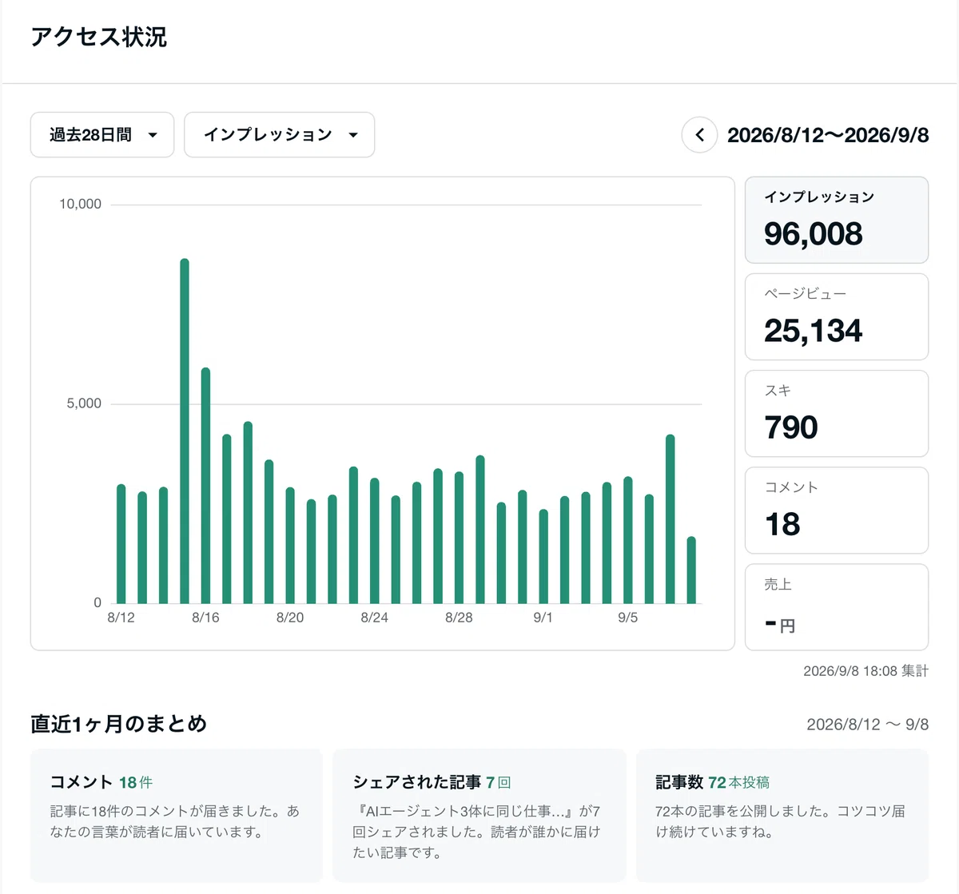Open the コメント 18件 summary card
The image size is (959, 894).
177,815
